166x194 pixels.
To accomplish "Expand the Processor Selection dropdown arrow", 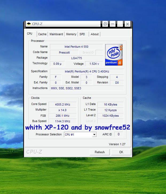I will pyautogui.click(x=94, y=135).
